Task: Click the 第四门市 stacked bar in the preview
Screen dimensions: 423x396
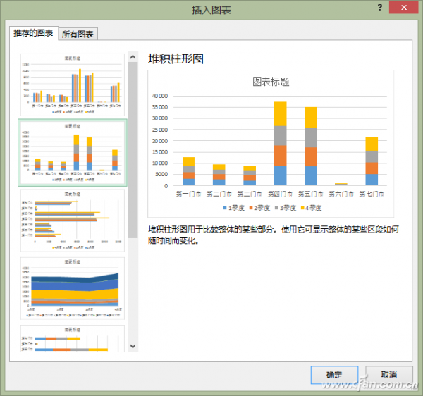Action: pos(280,144)
